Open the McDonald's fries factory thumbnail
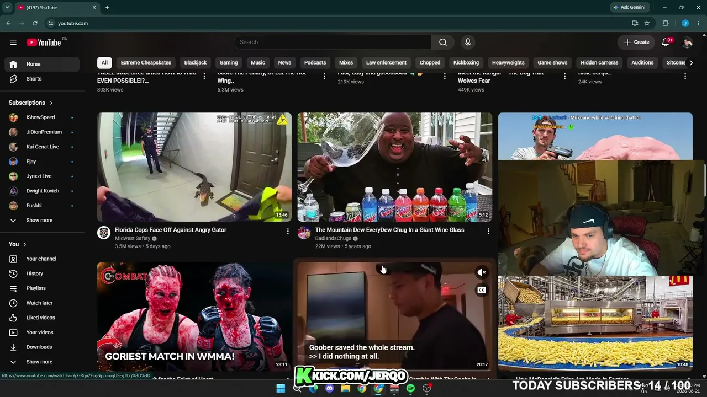This screenshot has height=397, width=707. pyautogui.click(x=595, y=323)
